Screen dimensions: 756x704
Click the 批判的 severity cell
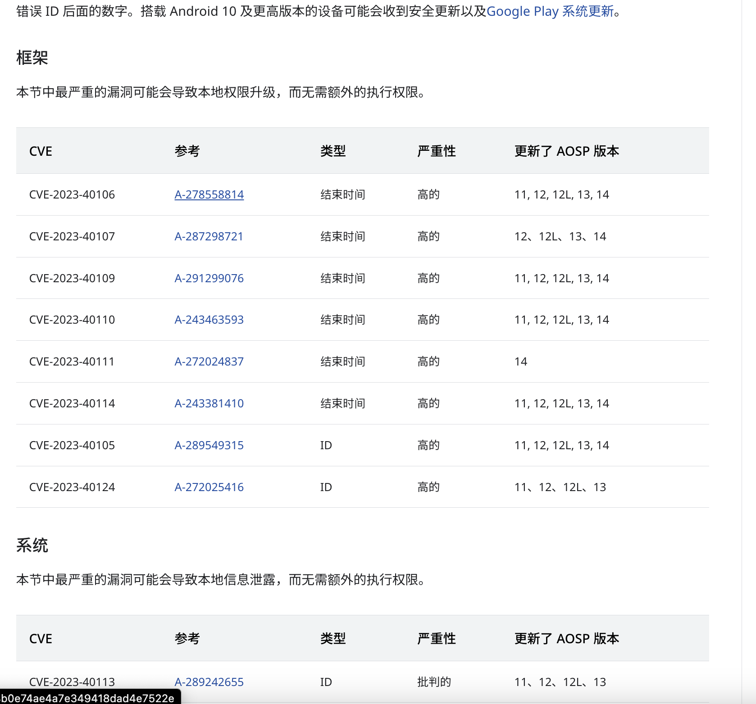434,682
